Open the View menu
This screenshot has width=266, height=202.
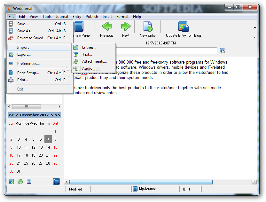click(x=34, y=17)
